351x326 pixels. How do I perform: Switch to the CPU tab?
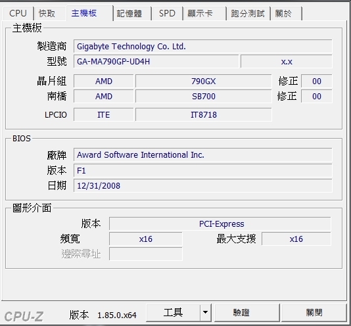[x=18, y=13]
